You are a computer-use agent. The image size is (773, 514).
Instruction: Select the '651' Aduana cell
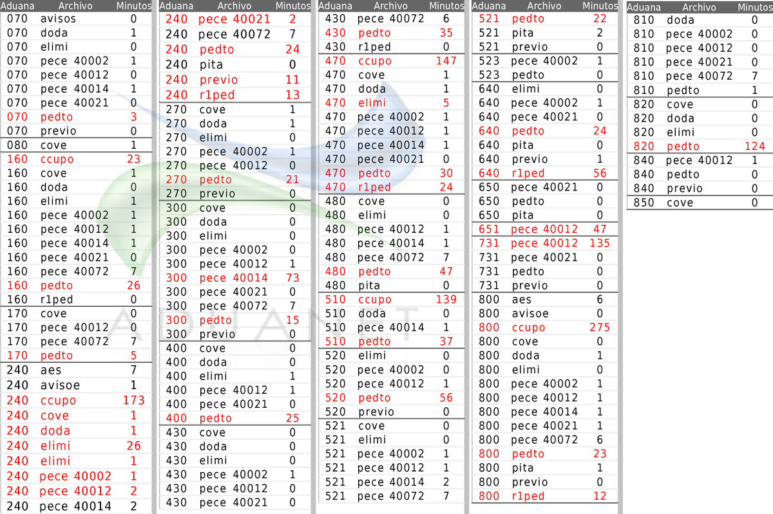point(489,229)
